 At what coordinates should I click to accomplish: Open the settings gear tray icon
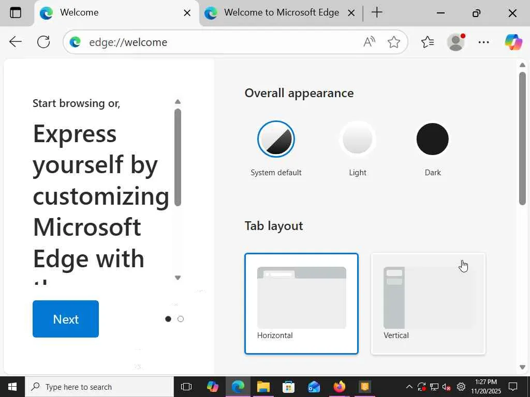[461, 387]
